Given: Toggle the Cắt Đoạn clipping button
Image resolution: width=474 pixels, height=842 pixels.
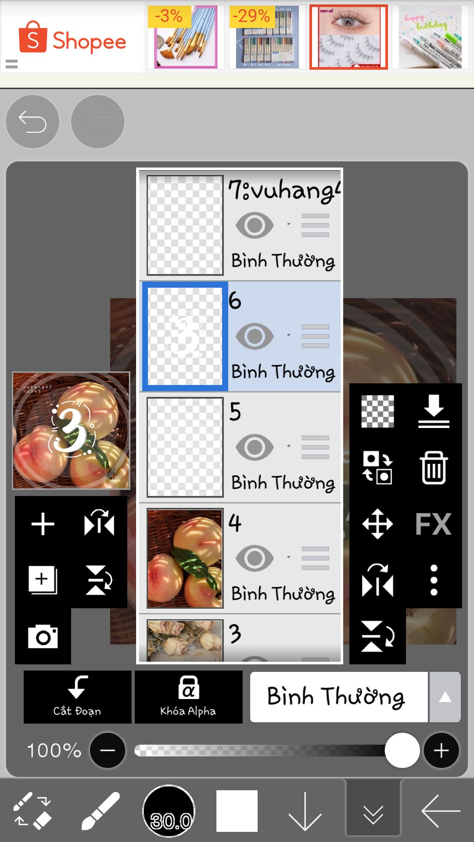Looking at the screenshot, I should click(77, 697).
